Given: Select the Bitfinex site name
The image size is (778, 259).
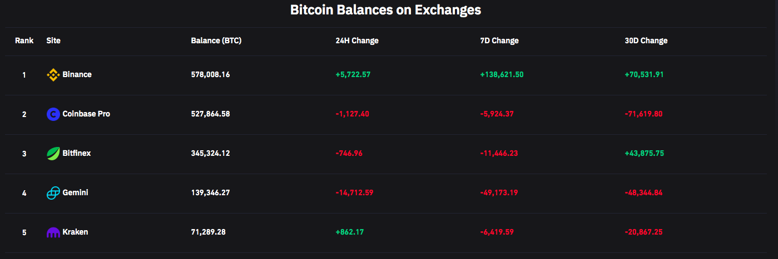Looking at the screenshot, I should [76, 153].
